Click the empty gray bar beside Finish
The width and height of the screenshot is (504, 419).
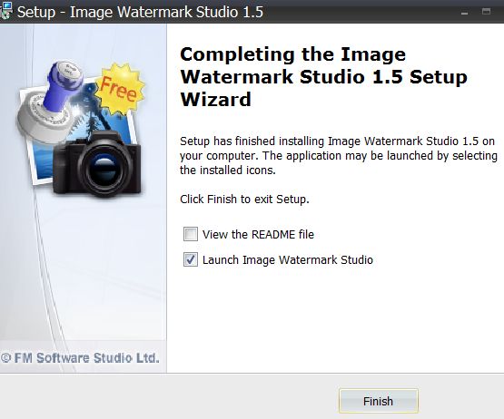167,396
